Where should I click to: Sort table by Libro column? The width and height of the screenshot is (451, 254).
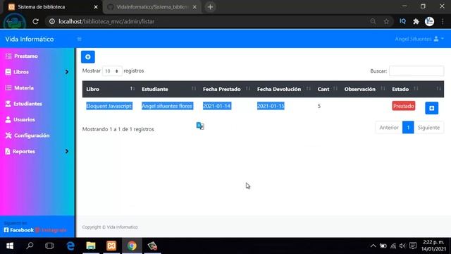click(111, 89)
